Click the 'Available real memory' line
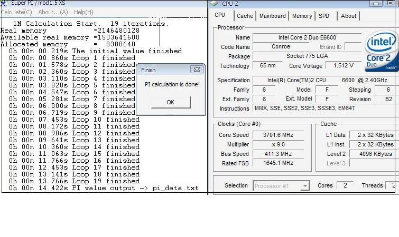This screenshot has height=237, width=399. 70,37
